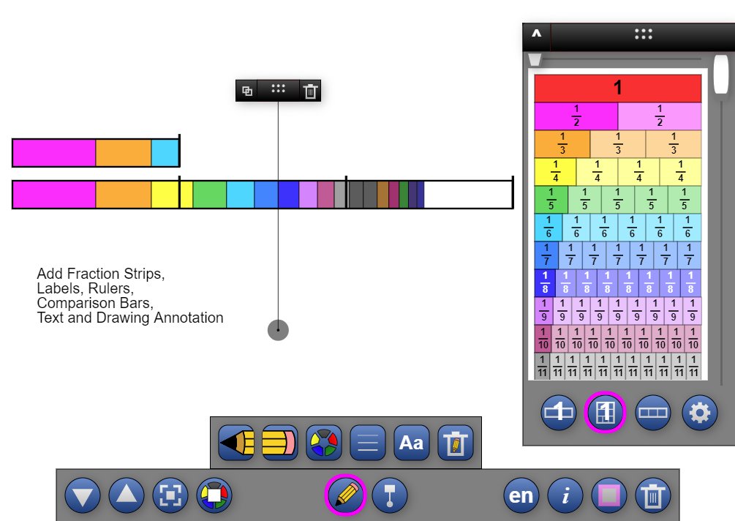The image size is (735, 521).
Task: Click orange piece in the upper bar
Action: (124, 153)
